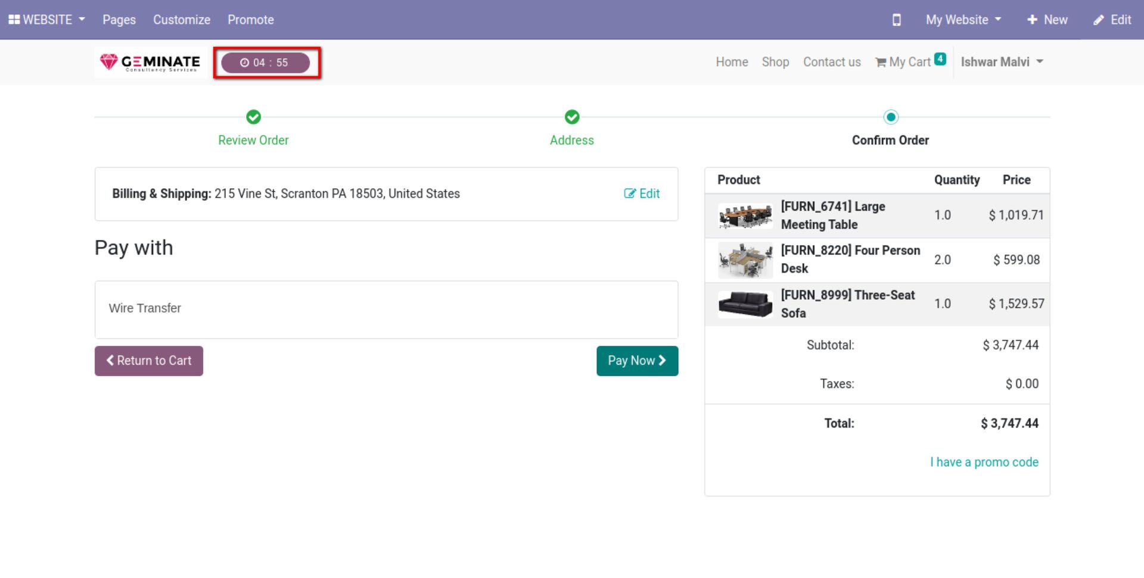Click the green checkmark above Address

click(571, 117)
